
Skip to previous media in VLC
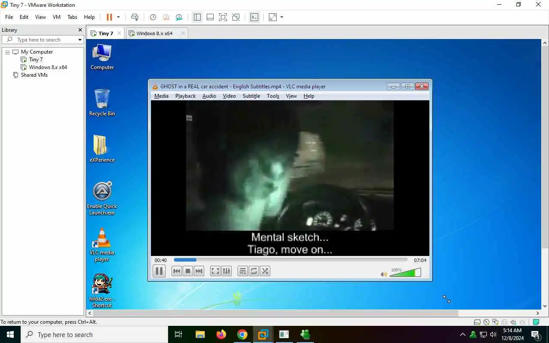pos(176,271)
